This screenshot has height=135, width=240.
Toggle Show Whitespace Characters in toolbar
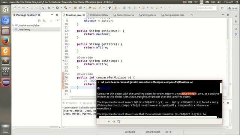click(129, 8)
